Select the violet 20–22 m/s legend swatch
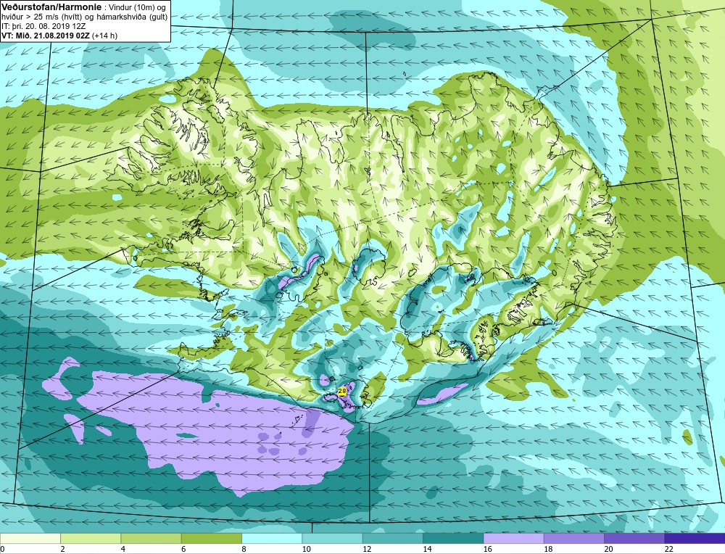The image size is (725, 554). point(634,538)
